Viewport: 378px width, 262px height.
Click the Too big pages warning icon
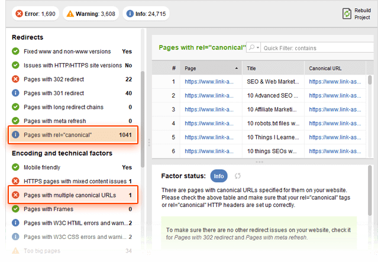(15, 251)
